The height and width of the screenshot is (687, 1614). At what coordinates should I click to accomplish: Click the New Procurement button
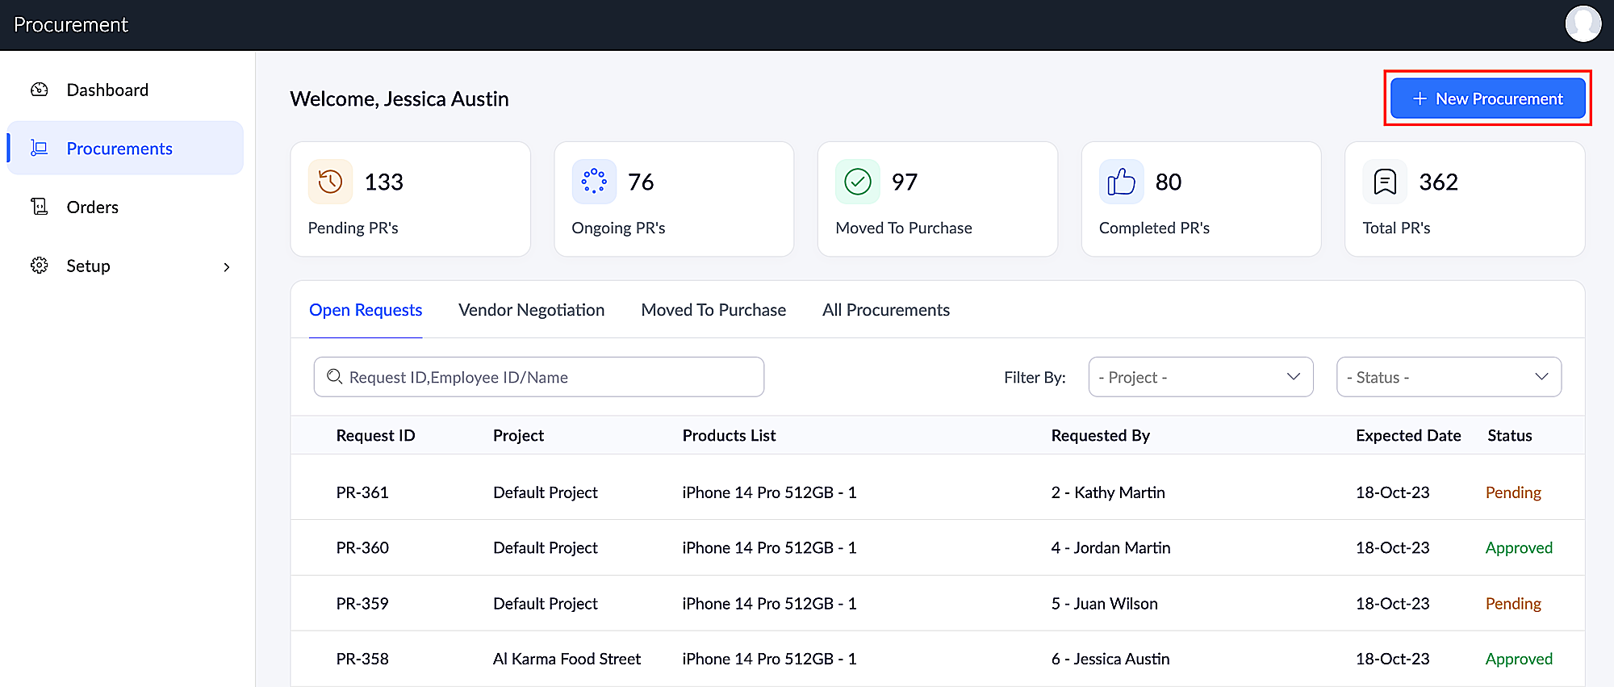pyautogui.click(x=1487, y=98)
